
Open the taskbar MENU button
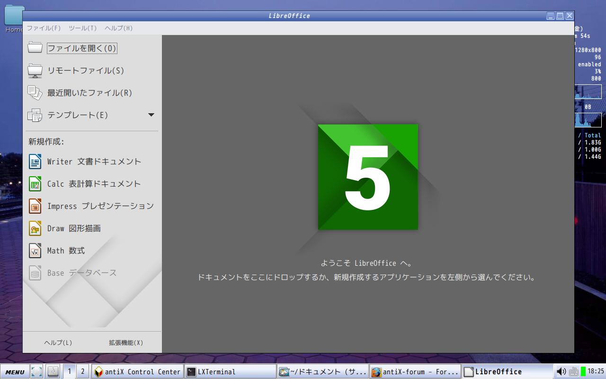tap(15, 372)
